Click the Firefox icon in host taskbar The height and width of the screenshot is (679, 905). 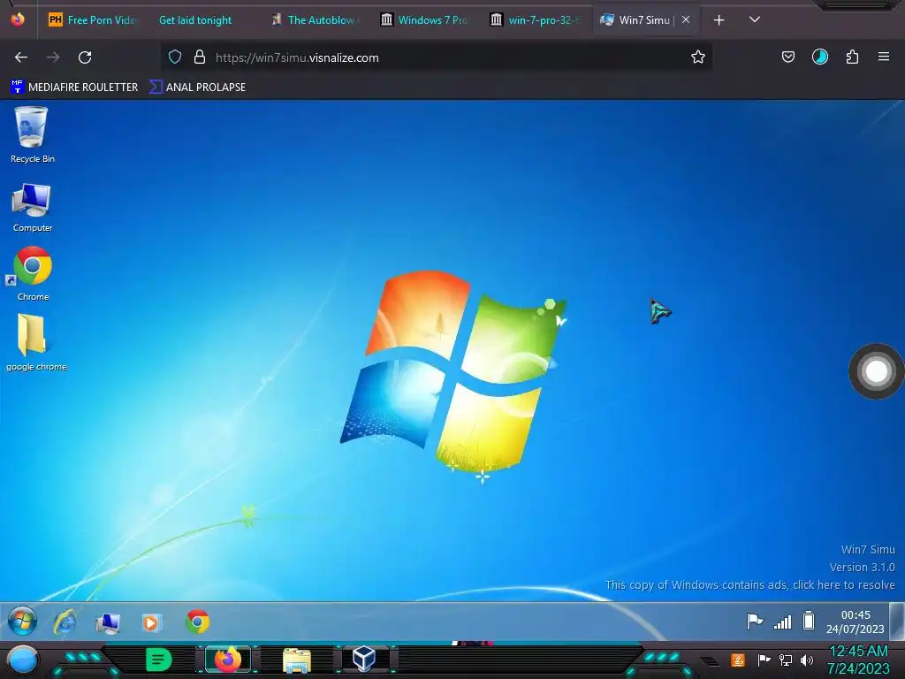click(x=227, y=660)
